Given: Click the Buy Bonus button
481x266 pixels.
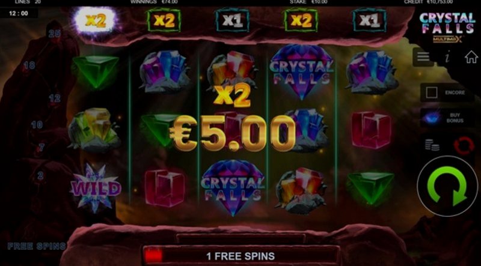Looking at the screenshot, I should pos(447,118).
